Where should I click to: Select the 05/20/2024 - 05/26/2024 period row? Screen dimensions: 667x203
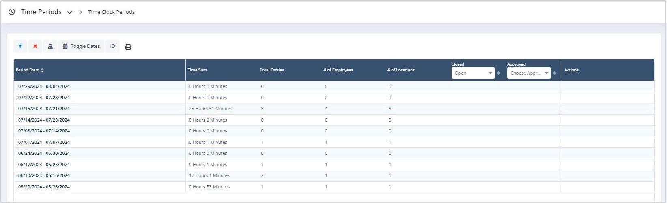(x=44, y=187)
